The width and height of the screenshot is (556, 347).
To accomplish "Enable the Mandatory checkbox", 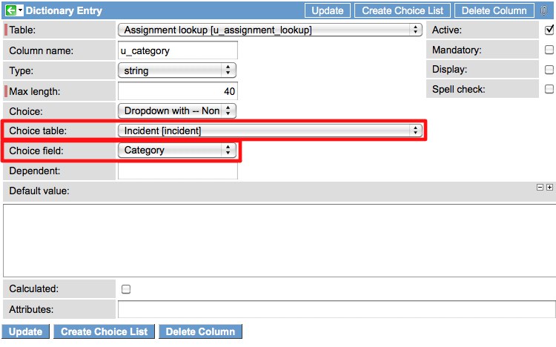I will point(549,50).
